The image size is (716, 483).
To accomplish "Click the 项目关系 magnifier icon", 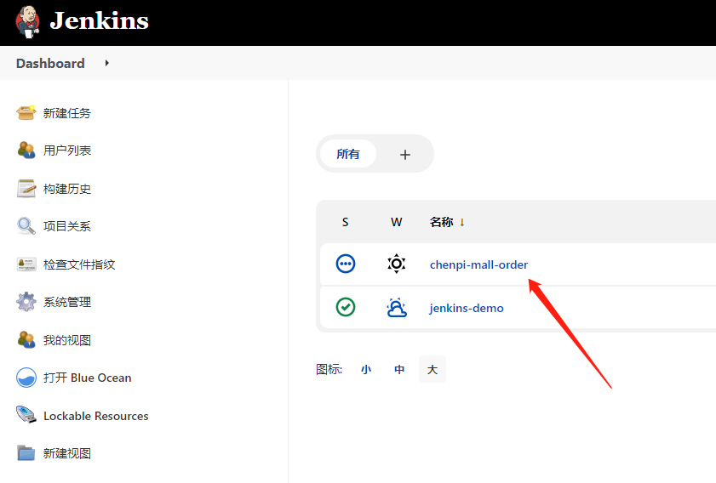I will point(26,225).
